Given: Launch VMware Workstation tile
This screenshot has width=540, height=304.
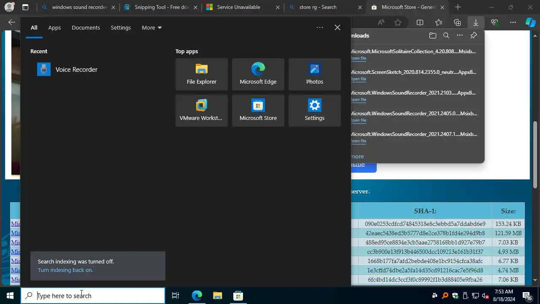Looking at the screenshot, I should [202, 111].
